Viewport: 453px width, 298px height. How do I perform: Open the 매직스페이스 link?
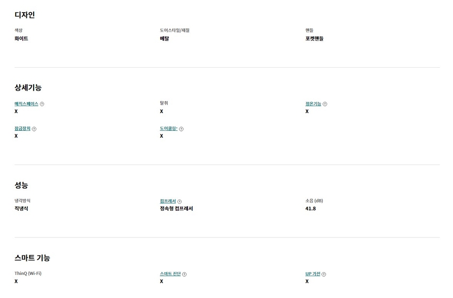(x=26, y=104)
